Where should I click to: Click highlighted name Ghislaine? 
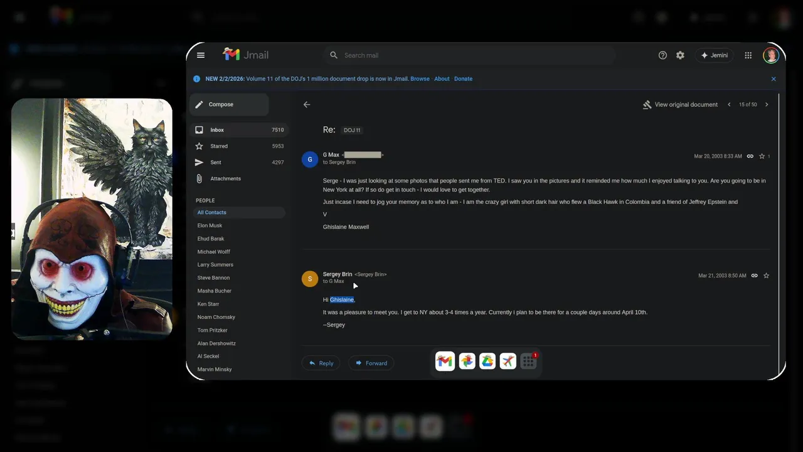pos(342,300)
